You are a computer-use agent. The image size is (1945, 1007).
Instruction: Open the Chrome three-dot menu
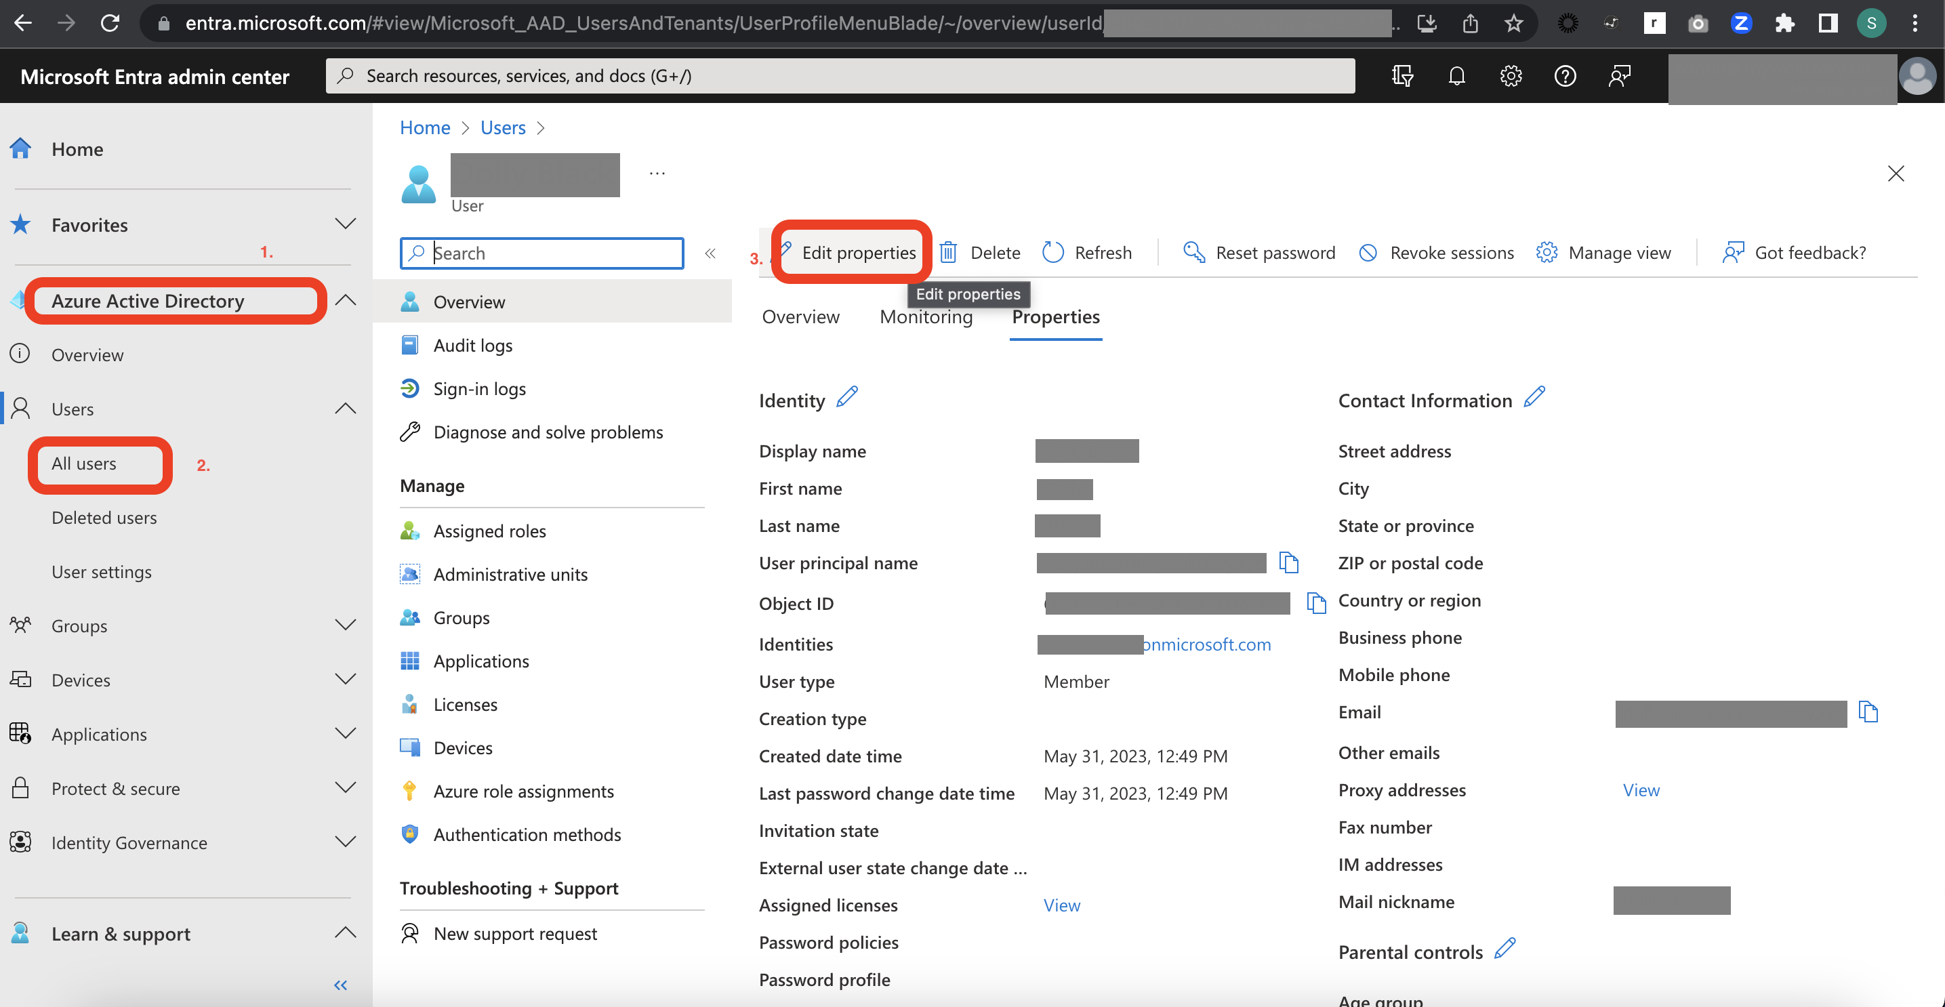(x=1915, y=24)
